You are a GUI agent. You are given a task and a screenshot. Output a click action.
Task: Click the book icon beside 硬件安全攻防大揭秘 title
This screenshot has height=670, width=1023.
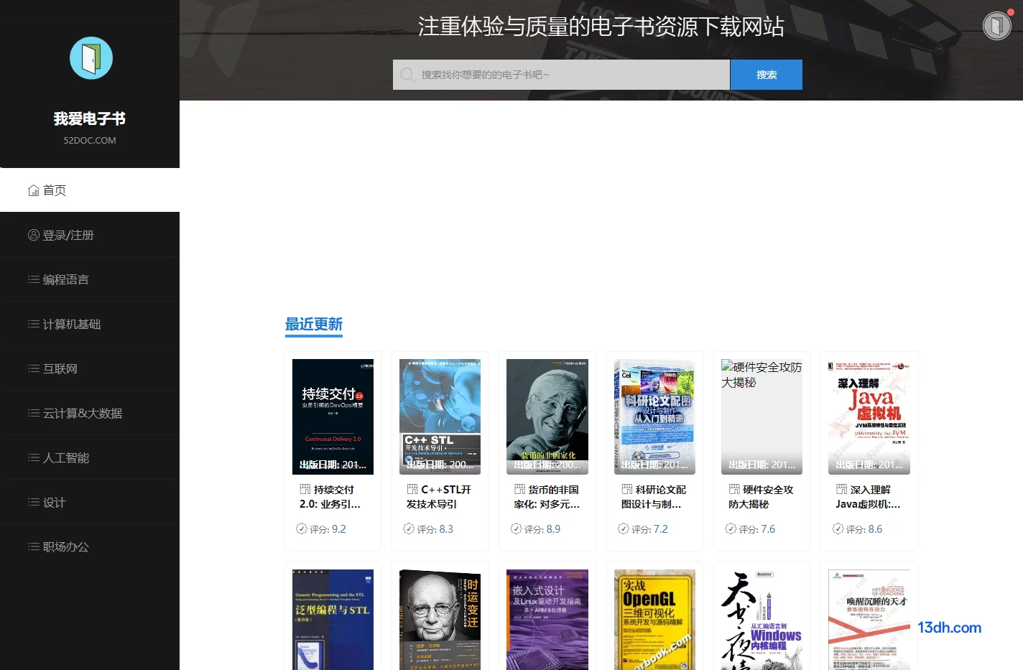pyautogui.click(x=734, y=489)
